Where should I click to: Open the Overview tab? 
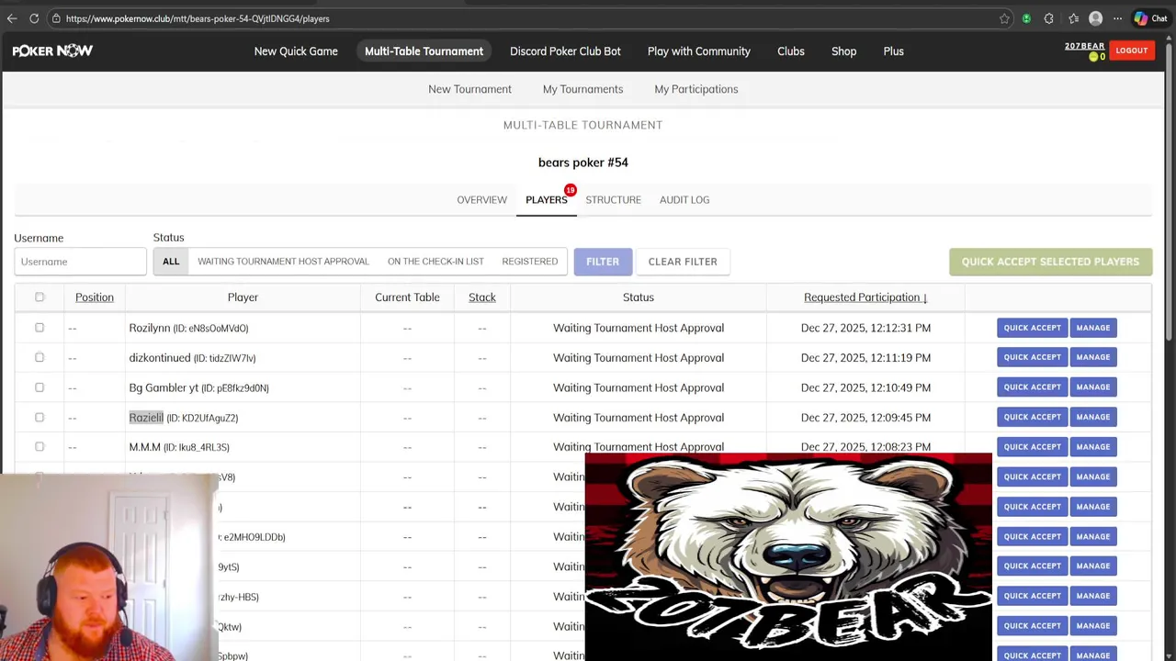[481, 199]
